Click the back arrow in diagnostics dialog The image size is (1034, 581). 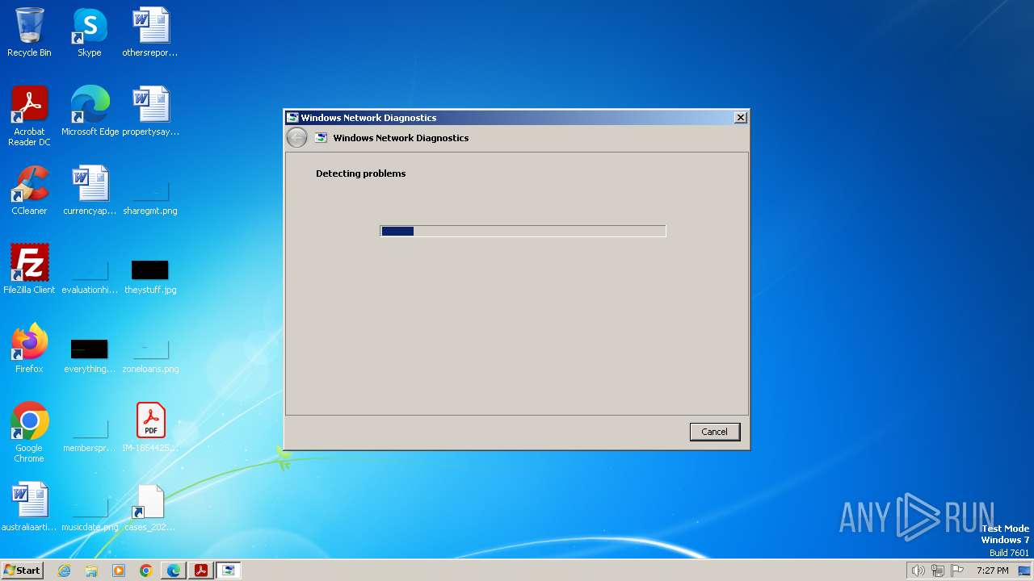[296, 138]
